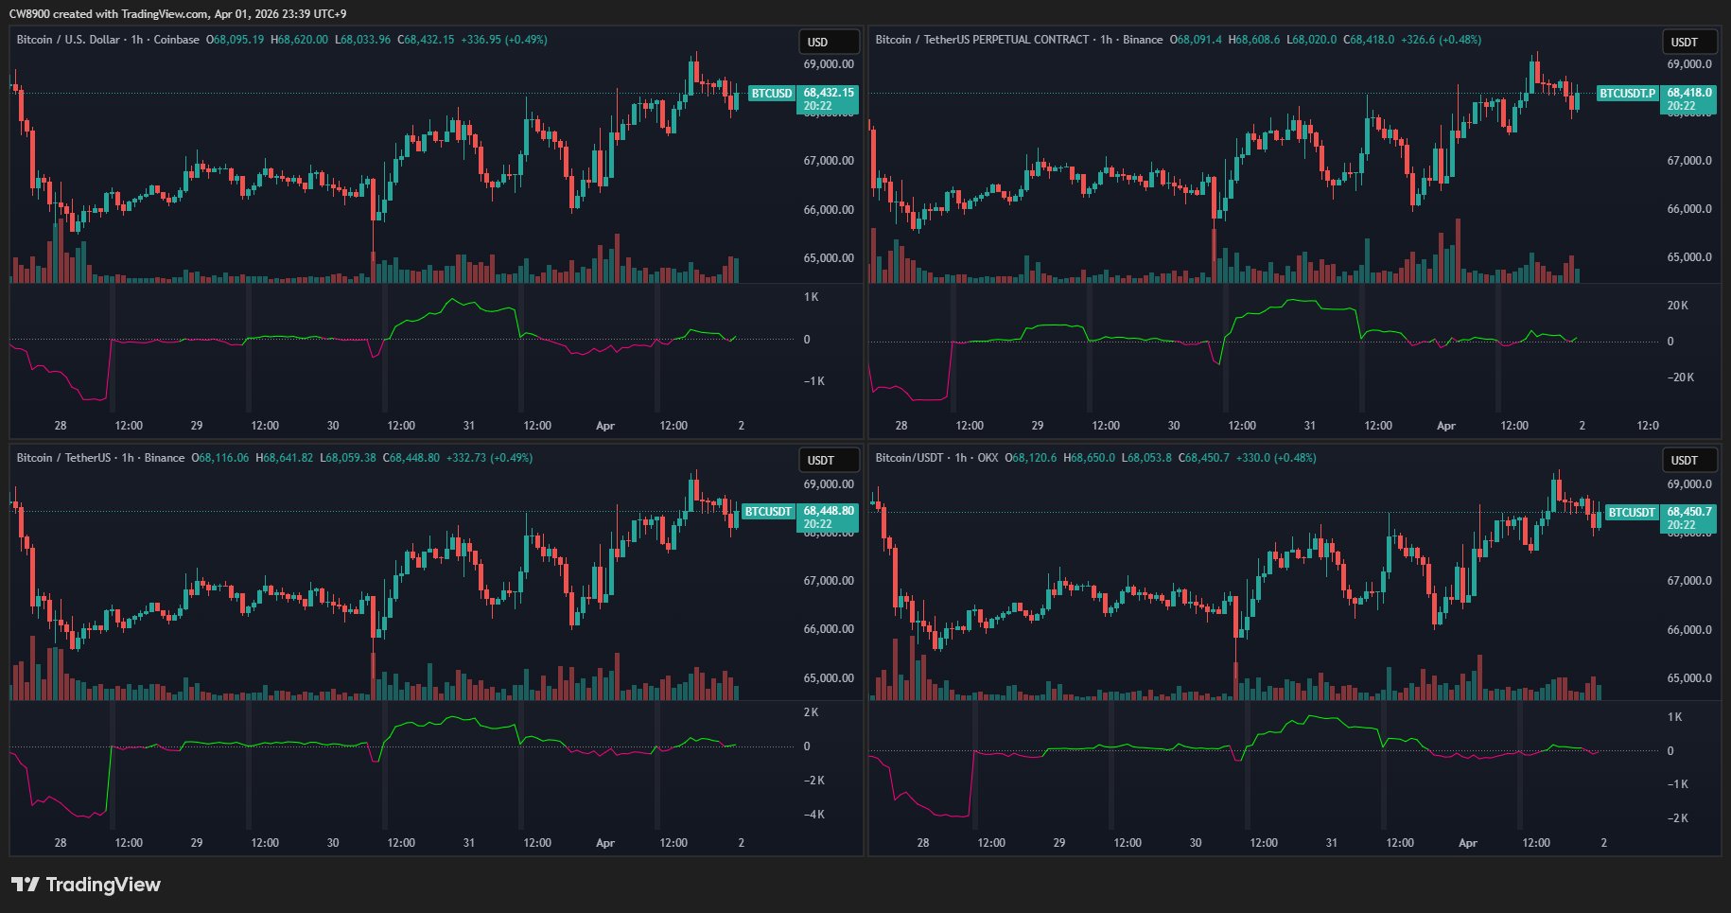Click the 'Apr' date label on the OKX chart time axis
The height and width of the screenshot is (913, 1731).
1468,843
